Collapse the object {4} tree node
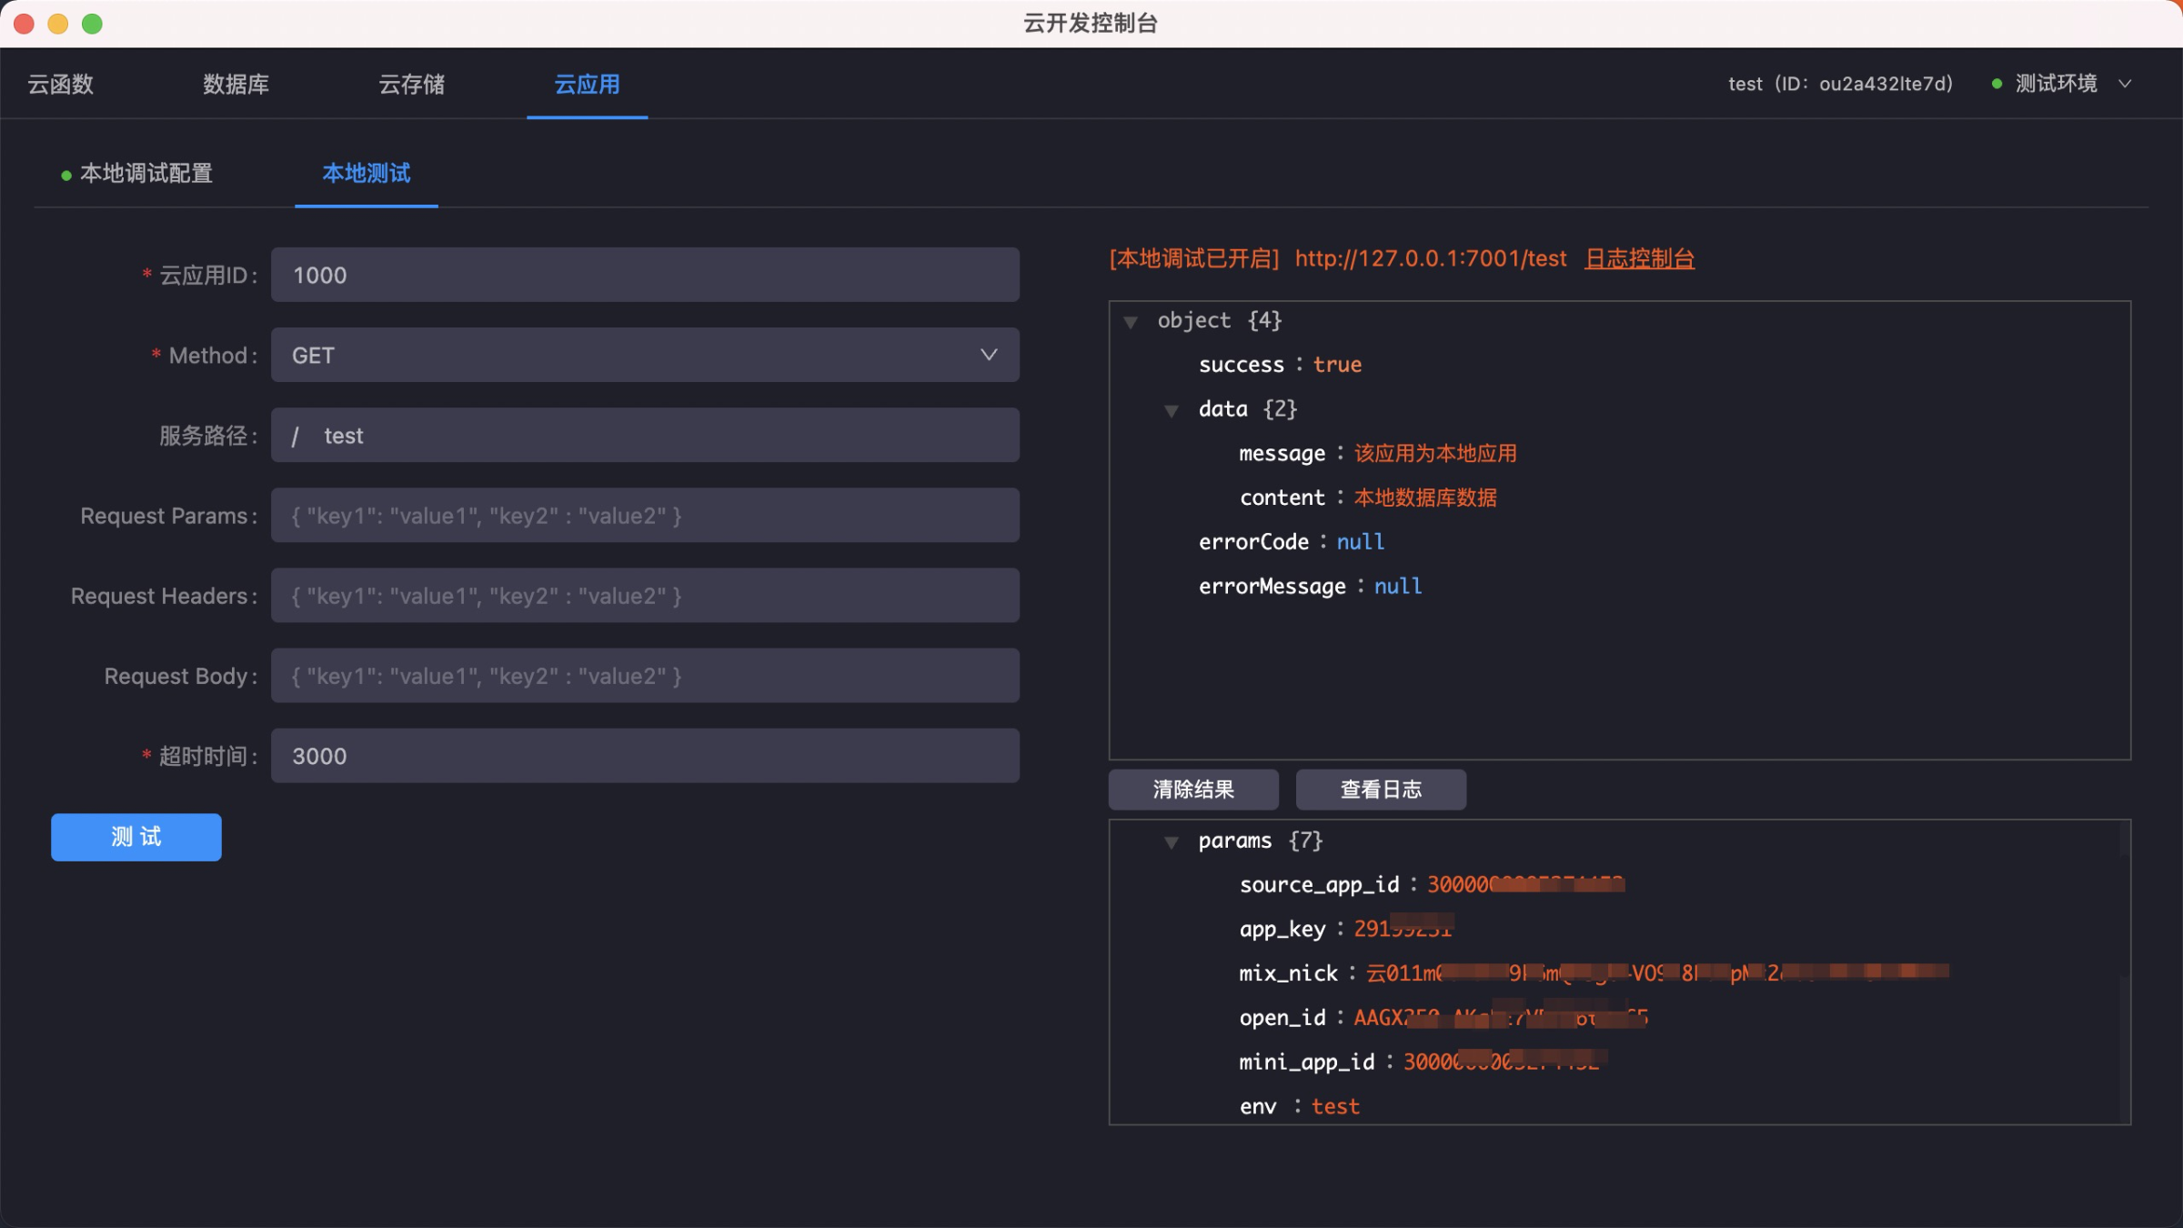The image size is (2183, 1228). tap(1131, 321)
